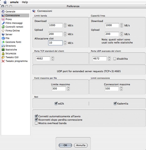Open the amule application menu

14,2
